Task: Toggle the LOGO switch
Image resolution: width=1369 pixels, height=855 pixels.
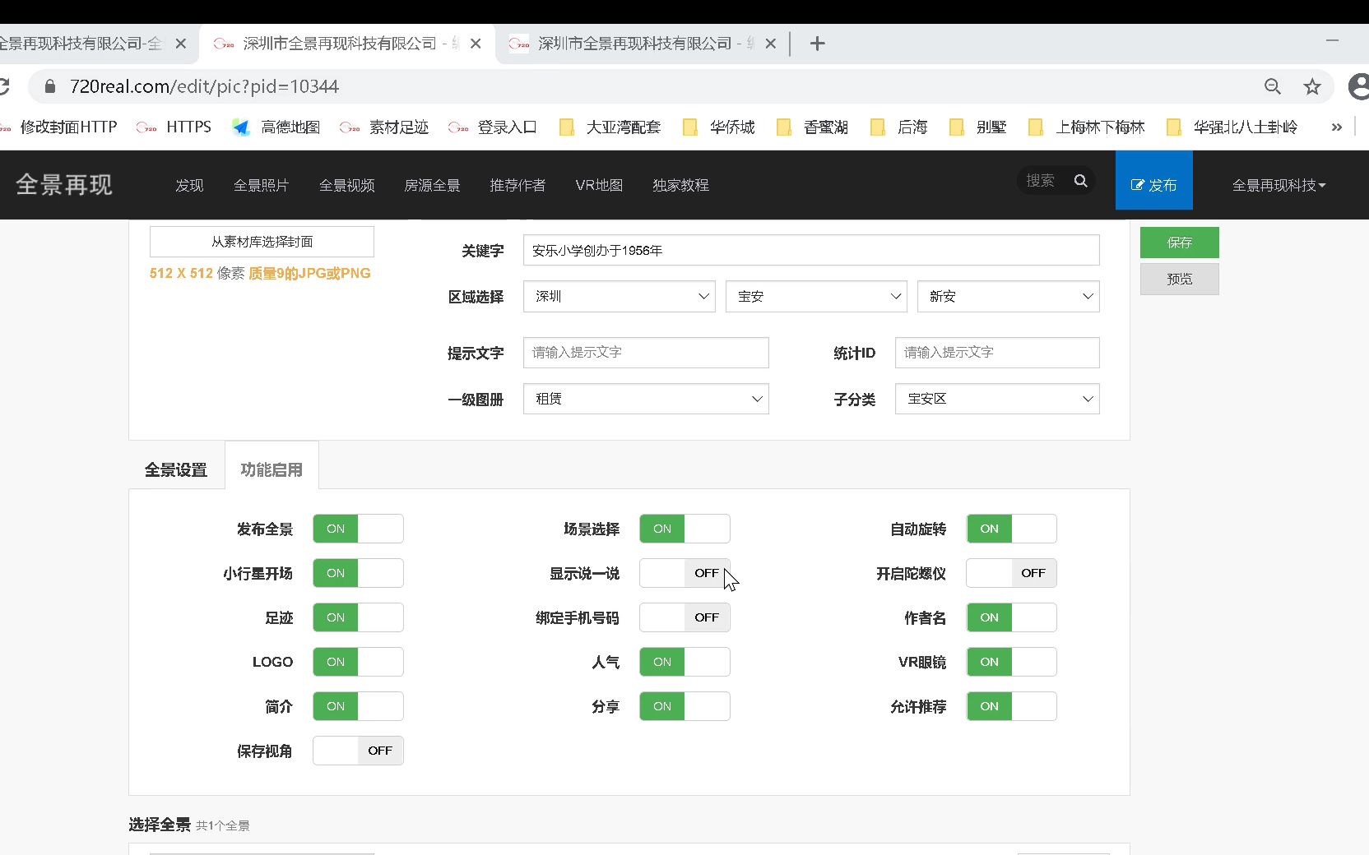Action: tap(358, 662)
